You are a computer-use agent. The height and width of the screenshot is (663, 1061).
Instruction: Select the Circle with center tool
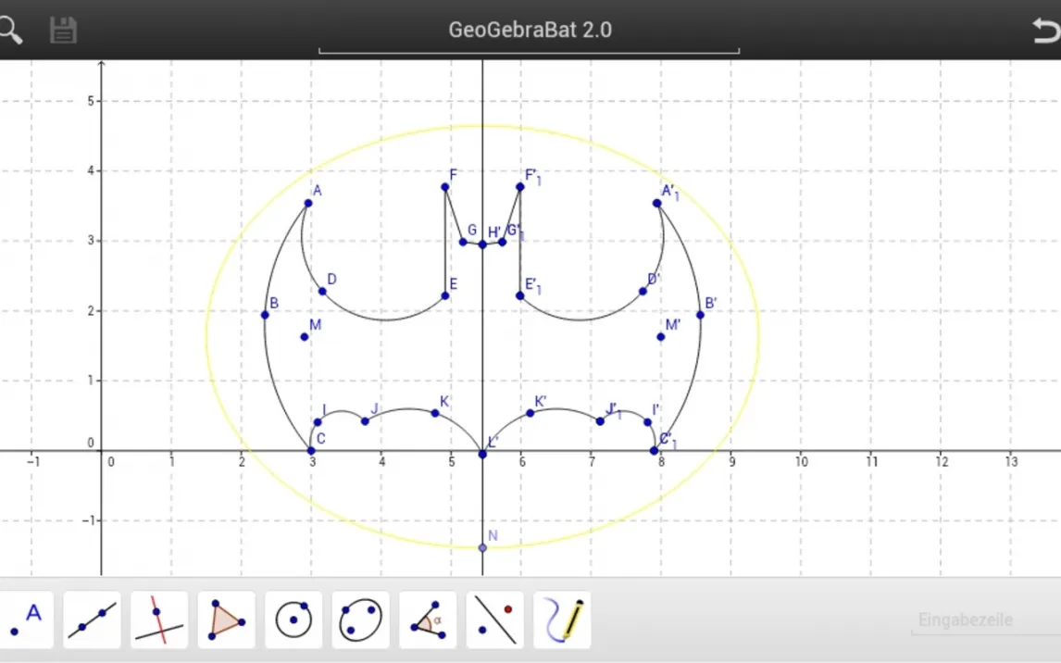pyautogui.click(x=293, y=619)
